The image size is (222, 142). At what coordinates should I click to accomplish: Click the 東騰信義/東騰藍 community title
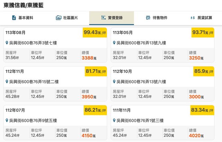pos(24,5)
